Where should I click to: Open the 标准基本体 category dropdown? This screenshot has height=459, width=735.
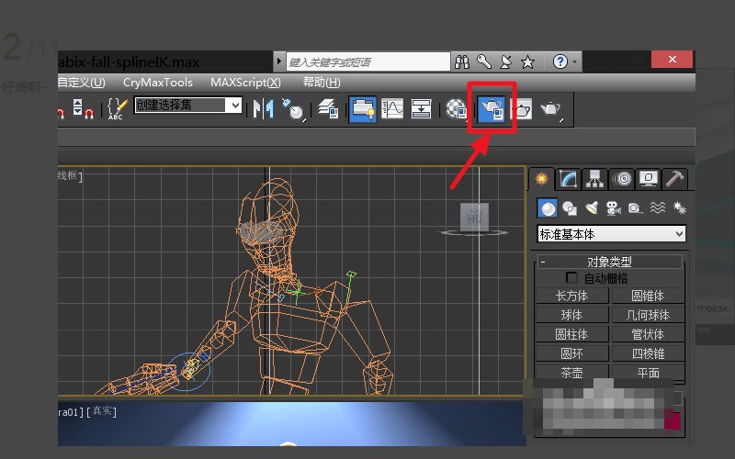(611, 234)
